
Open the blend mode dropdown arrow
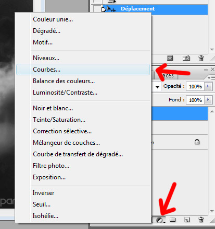[157, 87]
